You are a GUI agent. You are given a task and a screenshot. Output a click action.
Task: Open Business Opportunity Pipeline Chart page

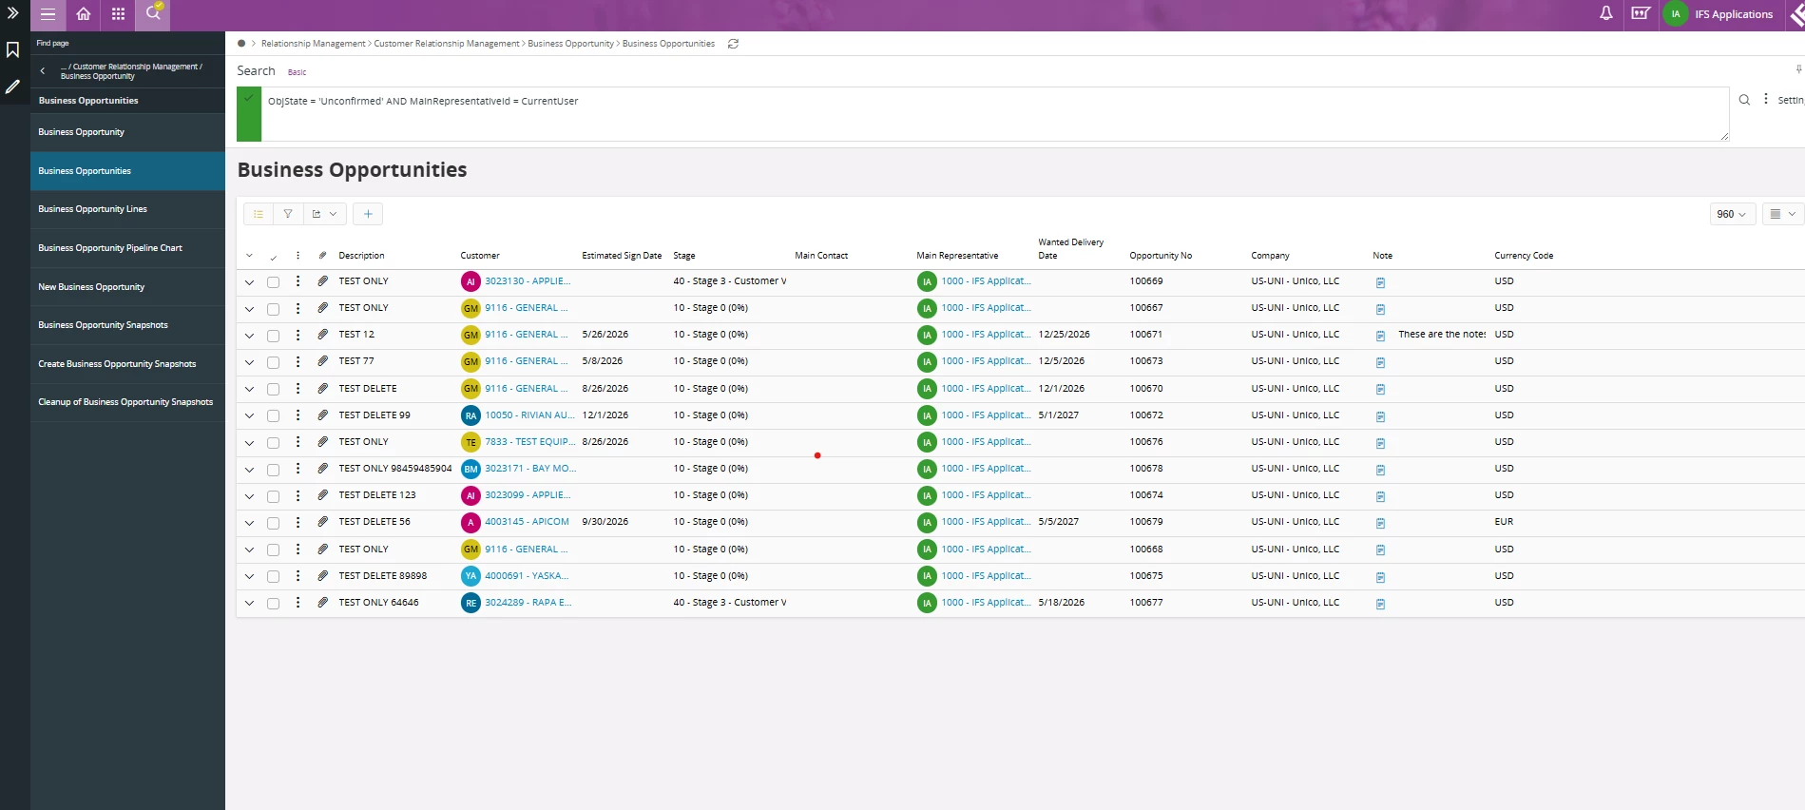point(110,248)
